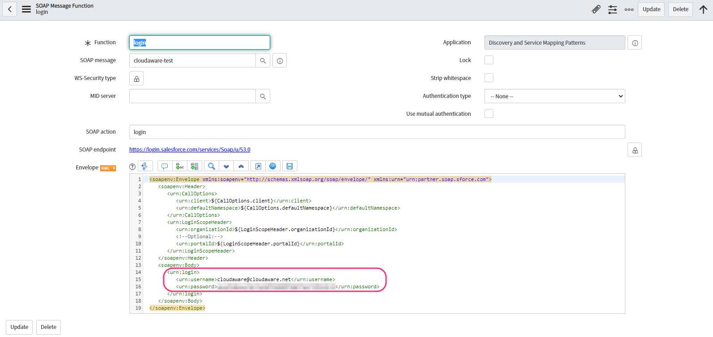Click the Replace All icon in editor toolbar
713x337 pixels.
coord(195,166)
